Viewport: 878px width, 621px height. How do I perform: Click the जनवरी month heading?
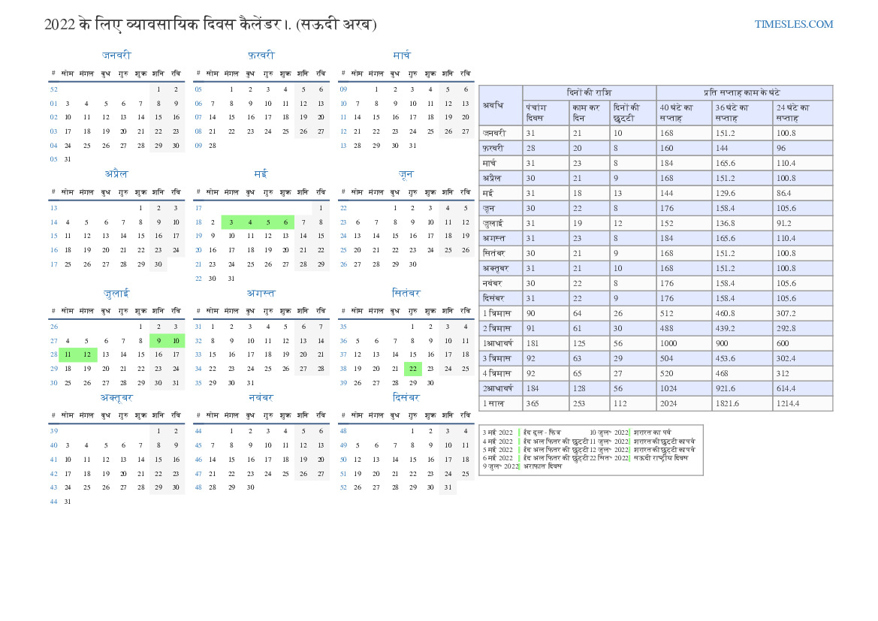(x=116, y=56)
